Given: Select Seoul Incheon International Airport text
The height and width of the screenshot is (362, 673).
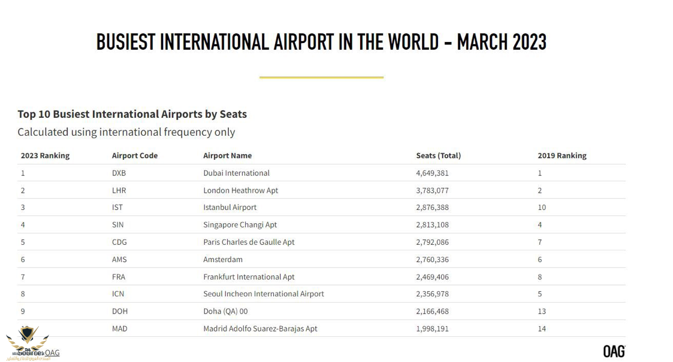Looking at the screenshot, I should pyautogui.click(x=263, y=294).
